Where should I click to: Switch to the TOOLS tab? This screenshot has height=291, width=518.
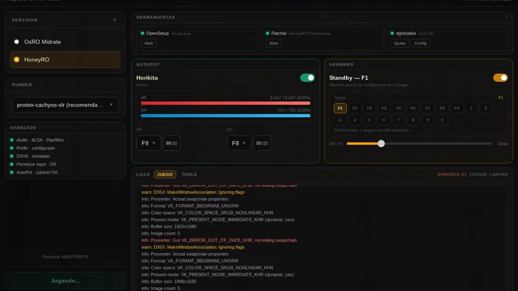[x=189, y=174]
